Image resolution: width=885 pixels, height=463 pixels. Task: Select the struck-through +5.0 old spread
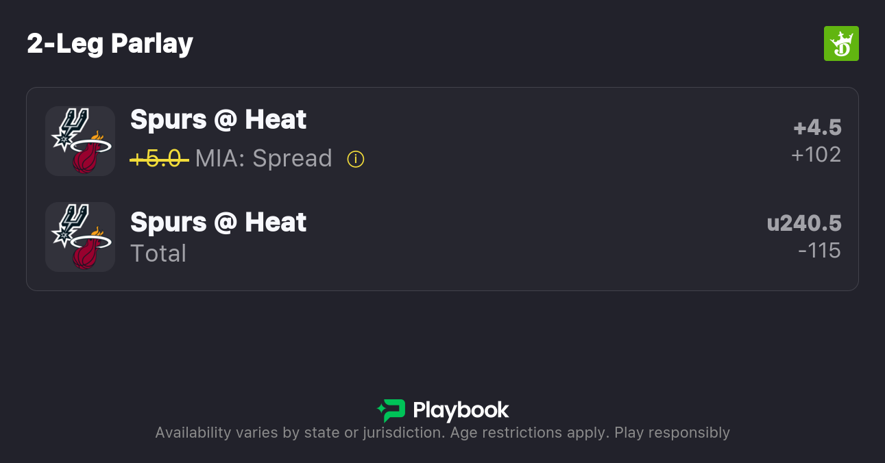pos(159,159)
